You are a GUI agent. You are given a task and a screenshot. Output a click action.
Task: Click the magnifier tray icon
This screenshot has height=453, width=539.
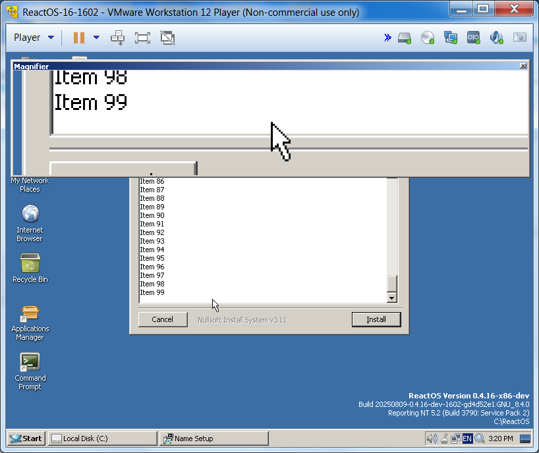(480, 439)
